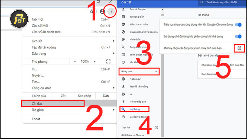Screen dimensions: 247x139
Task: Click Kiểm tra an toàn sidebar label
Action: point(139,24)
